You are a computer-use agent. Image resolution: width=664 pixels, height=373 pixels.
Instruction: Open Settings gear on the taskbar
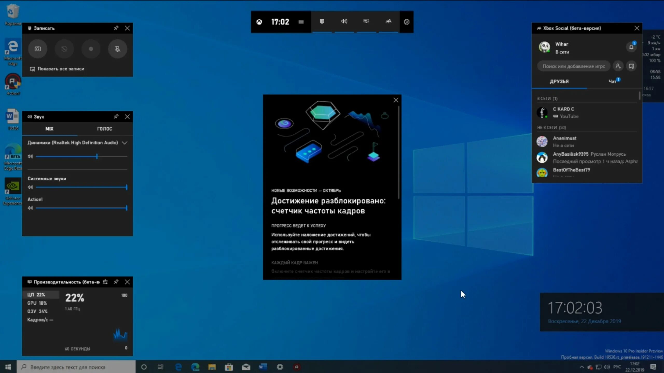[280, 367]
